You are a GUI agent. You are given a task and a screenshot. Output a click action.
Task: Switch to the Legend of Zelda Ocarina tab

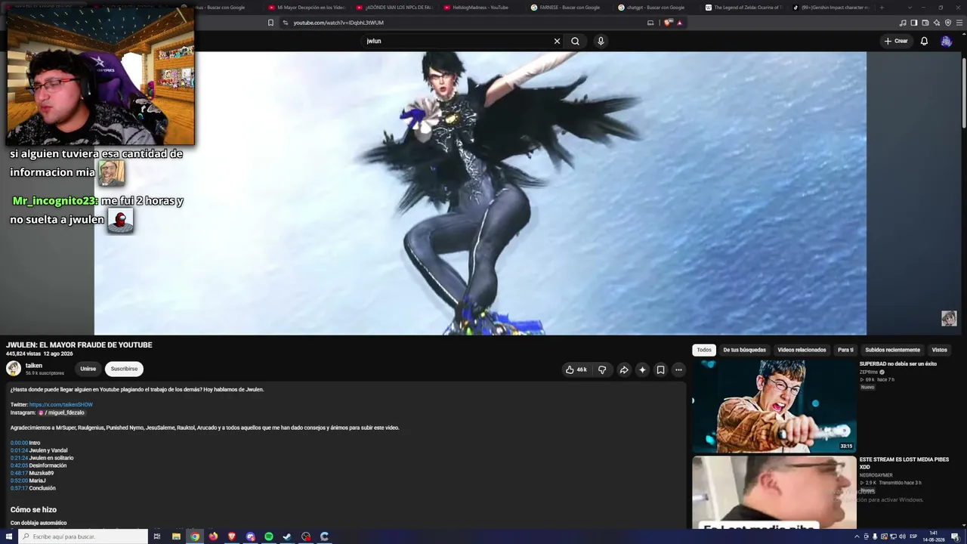[744, 8]
